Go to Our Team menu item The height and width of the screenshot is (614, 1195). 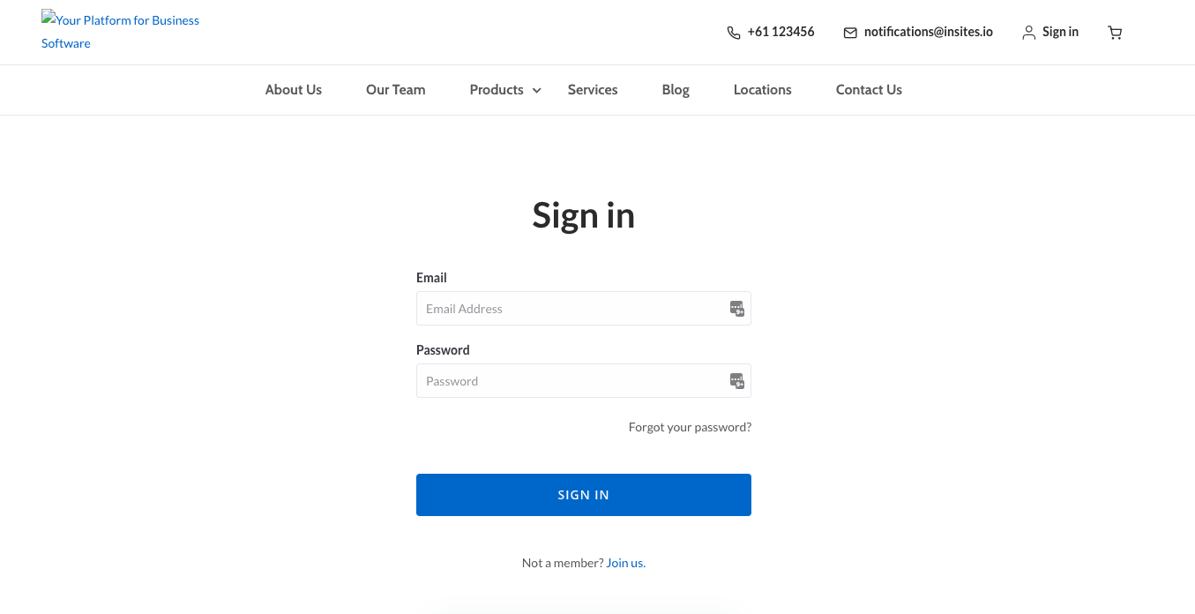pyautogui.click(x=396, y=90)
